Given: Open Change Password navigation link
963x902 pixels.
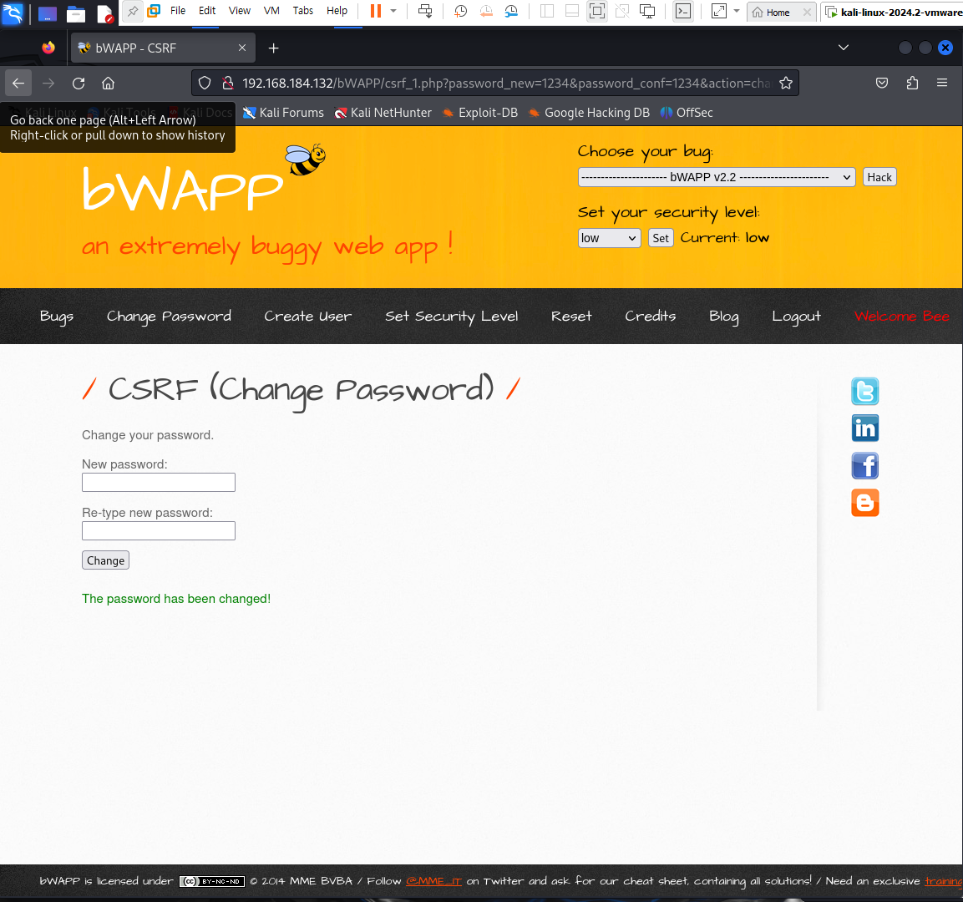Looking at the screenshot, I should 169,317.
